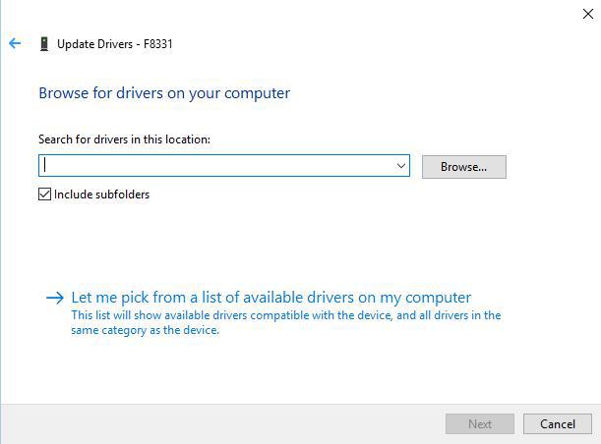Choose Let me pick from available drivers list
This screenshot has width=601, height=444.
coord(270,298)
